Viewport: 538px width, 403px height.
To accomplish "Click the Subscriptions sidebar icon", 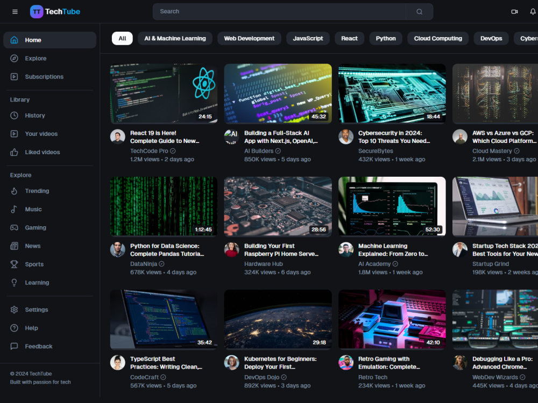I will pos(14,77).
